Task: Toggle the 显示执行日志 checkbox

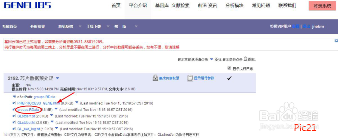Action: coord(230,68)
